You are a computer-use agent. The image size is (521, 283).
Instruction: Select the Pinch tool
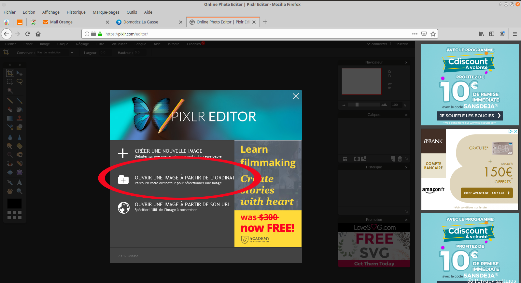pos(20,172)
